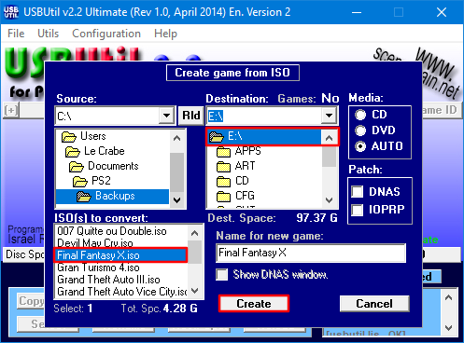Select the Le Crabe folder label
The image size is (464, 343).
[105, 151]
